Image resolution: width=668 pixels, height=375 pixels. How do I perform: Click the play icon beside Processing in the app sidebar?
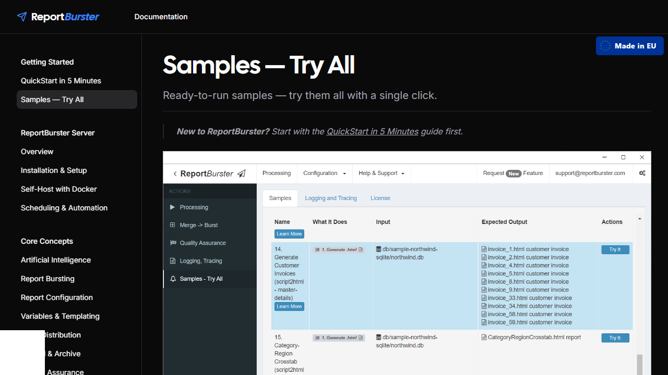[x=173, y=207]
